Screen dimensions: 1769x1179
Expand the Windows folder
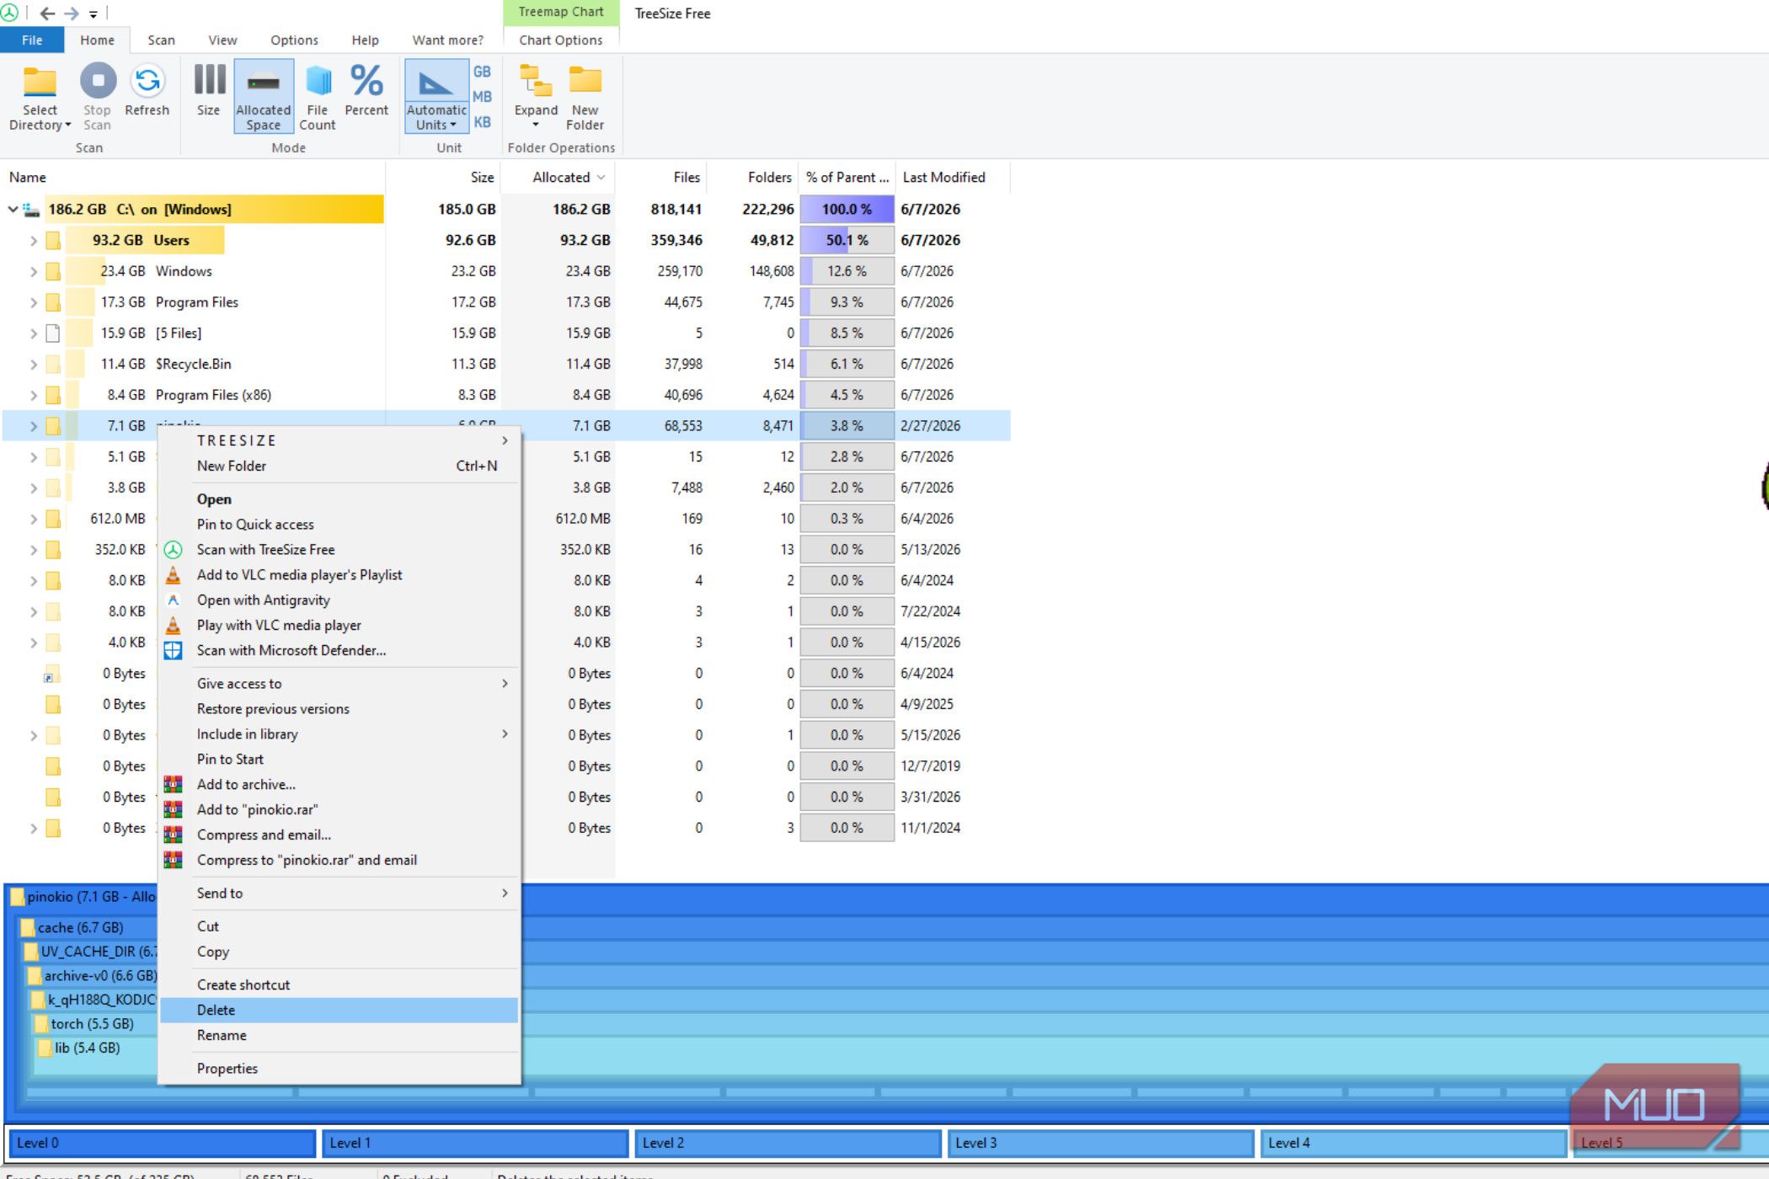point(34,271)
